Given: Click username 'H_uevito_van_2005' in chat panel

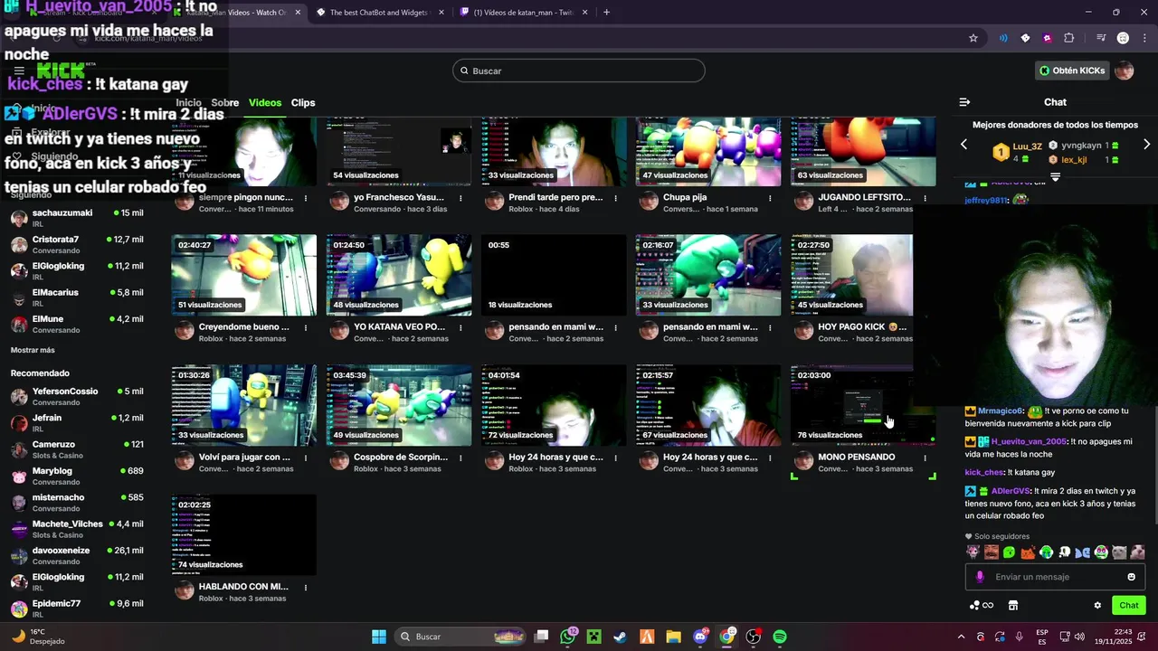Looking at the screenshot, I should tap(1029, 442).
